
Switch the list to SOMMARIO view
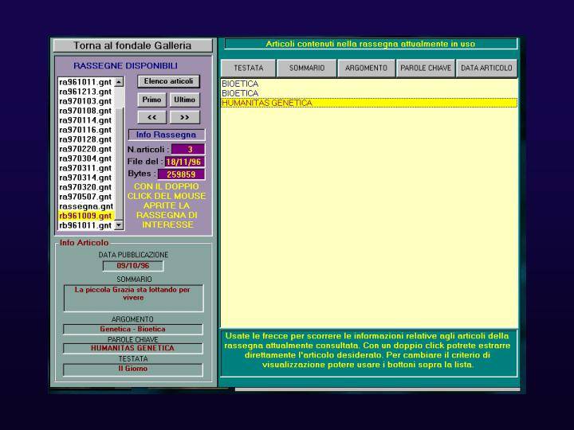(x=306, y=68)
